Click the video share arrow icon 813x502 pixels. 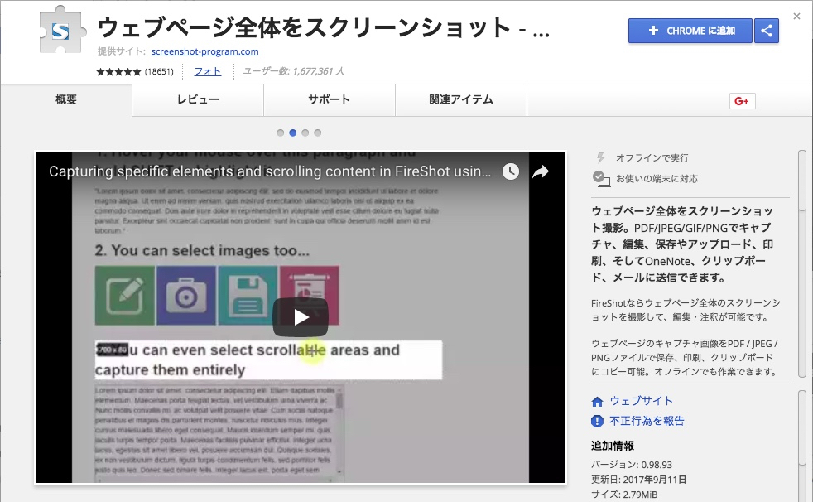pos(541,171)
